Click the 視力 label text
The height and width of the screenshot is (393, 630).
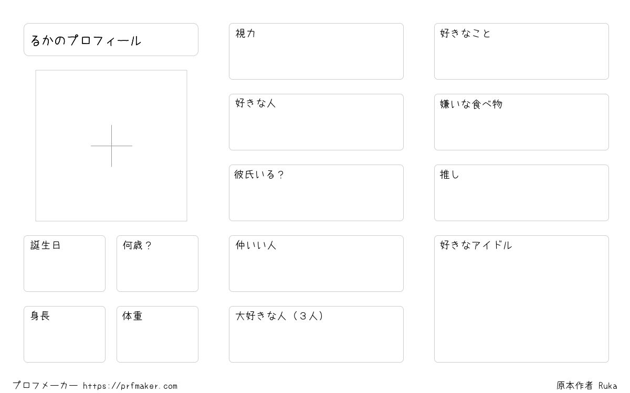tap(245, 34)
